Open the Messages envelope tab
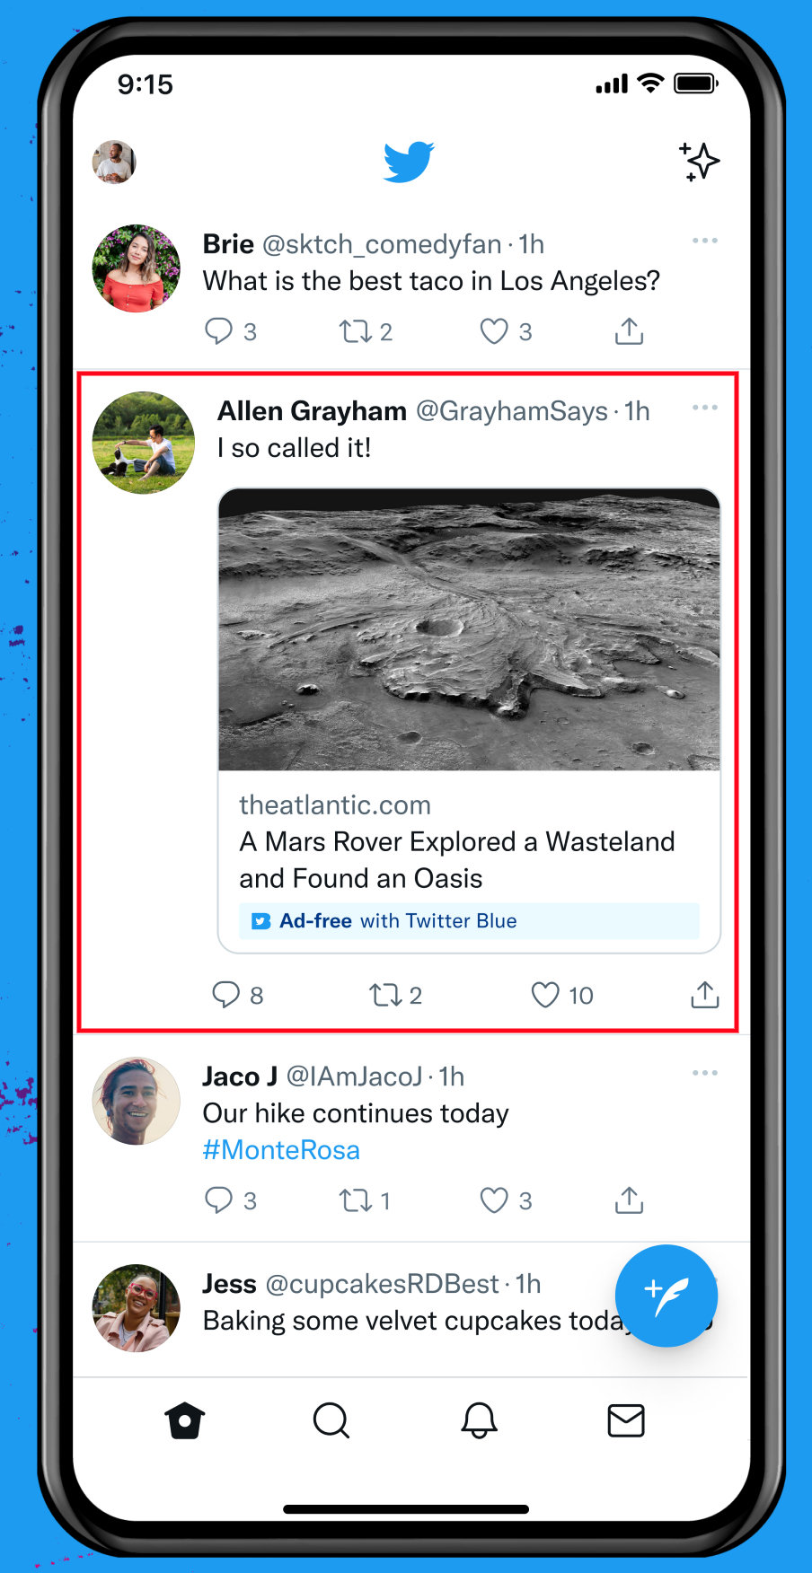 coord(626,1421)
